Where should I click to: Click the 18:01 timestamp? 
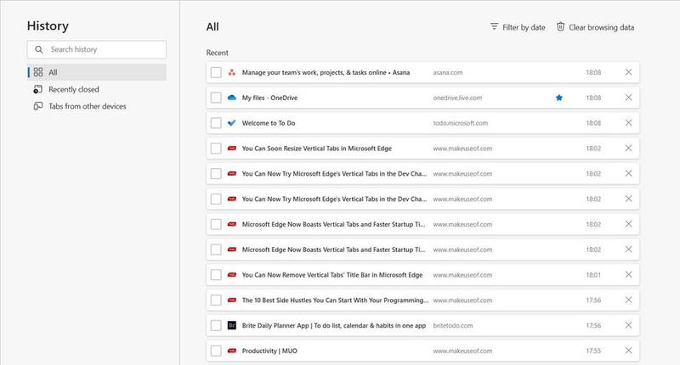[x=593, y=274]
